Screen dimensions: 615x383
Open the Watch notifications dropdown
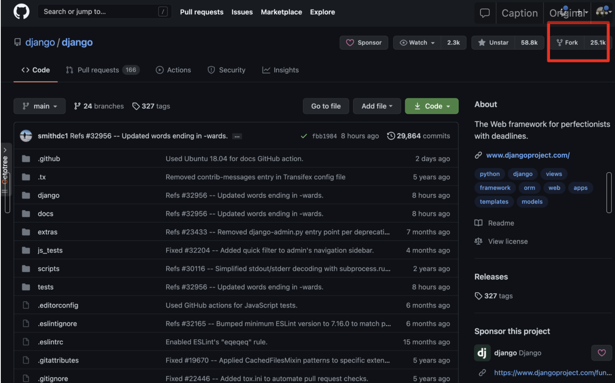click(417, 43)
